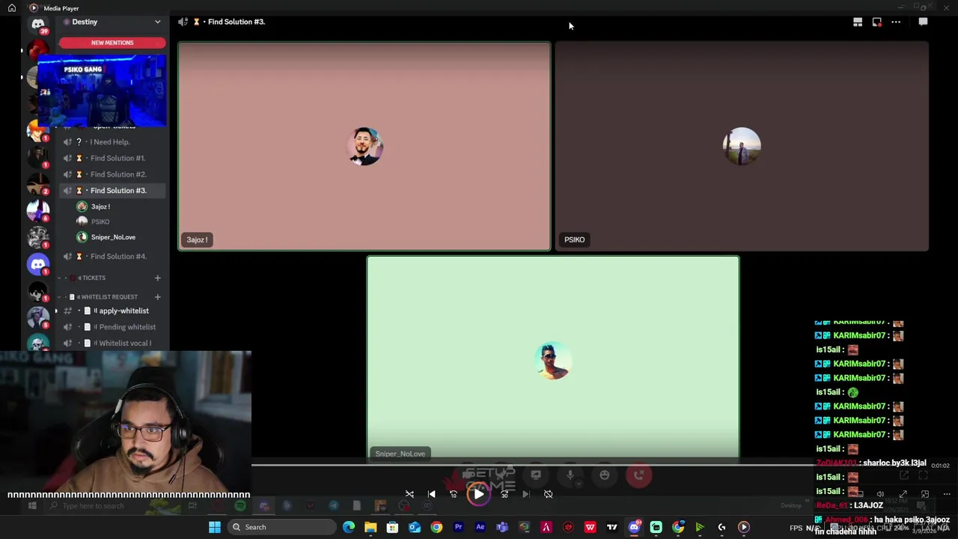Join Find Solution #2 voice channel
Image resolution: width=958 pixels, height=539 pixels.
point(112,174)
